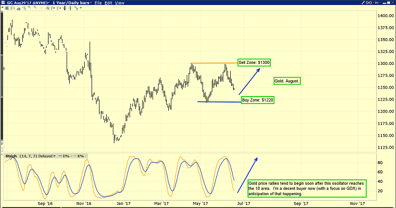Click the Gold. August. annotation box
Image resolution: width=396 pixels, height=208 pixels.
(288, 80)
